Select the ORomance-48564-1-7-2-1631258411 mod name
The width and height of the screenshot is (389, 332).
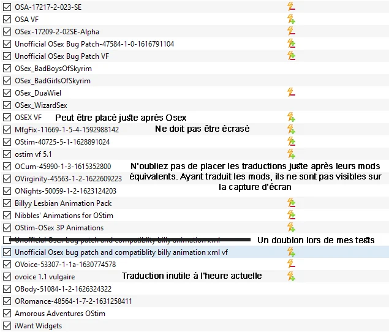pos(73,301)
